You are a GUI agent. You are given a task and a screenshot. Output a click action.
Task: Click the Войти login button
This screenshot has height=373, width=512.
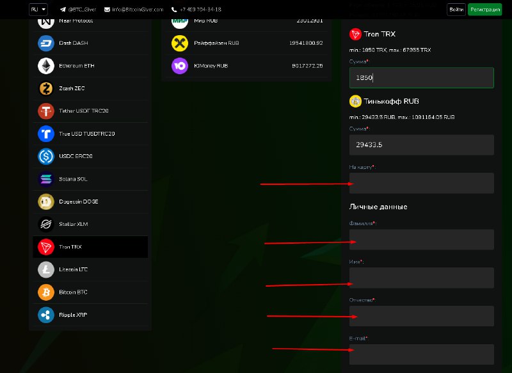[x=456, y=10]
